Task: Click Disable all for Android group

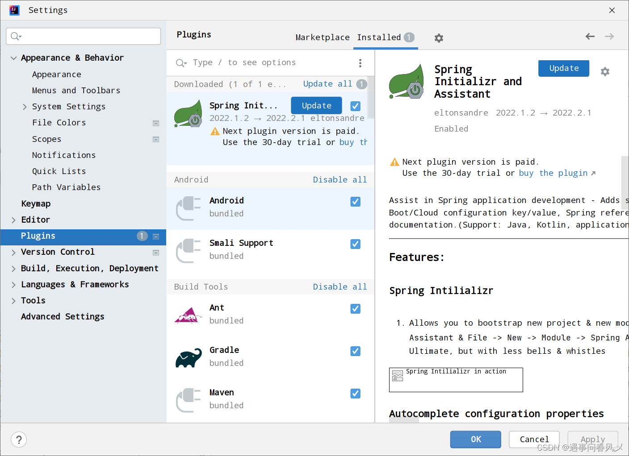Action: [340, 180]
